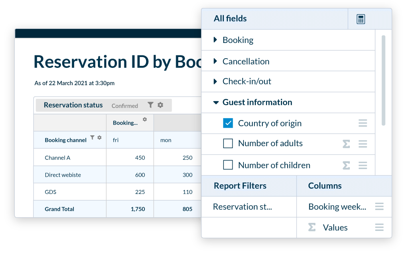Screen dimensions: 406x253
Task: Click the mon column label
Action: pos(166,140)
